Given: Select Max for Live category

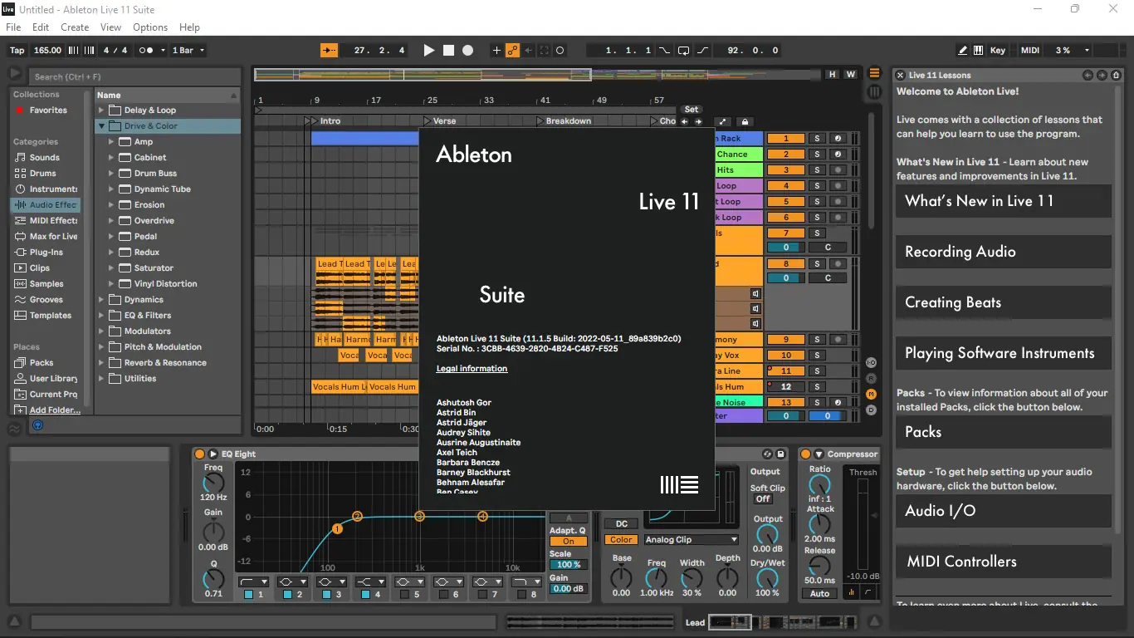Looking at the screenshot, I should (46, 237).
